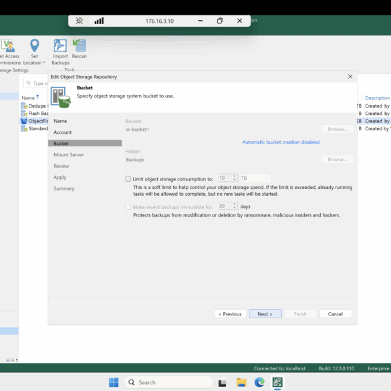Increase storage consumption limit value
391x391 pixels.
click(x=235, y=176)
